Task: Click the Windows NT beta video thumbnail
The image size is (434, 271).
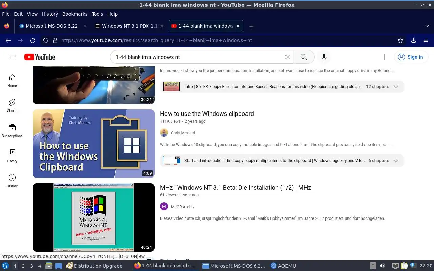Action: tap(94, 217)
